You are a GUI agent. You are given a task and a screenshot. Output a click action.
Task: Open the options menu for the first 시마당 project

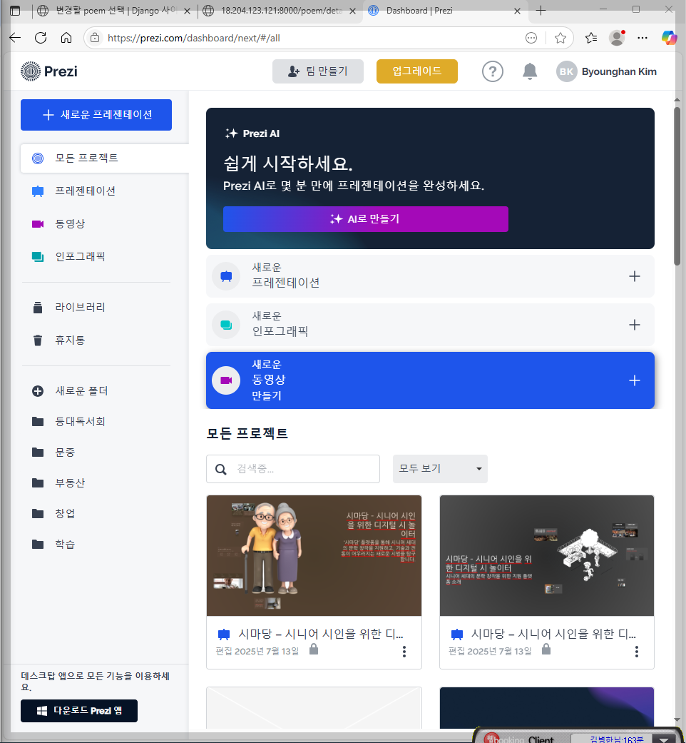404,652
